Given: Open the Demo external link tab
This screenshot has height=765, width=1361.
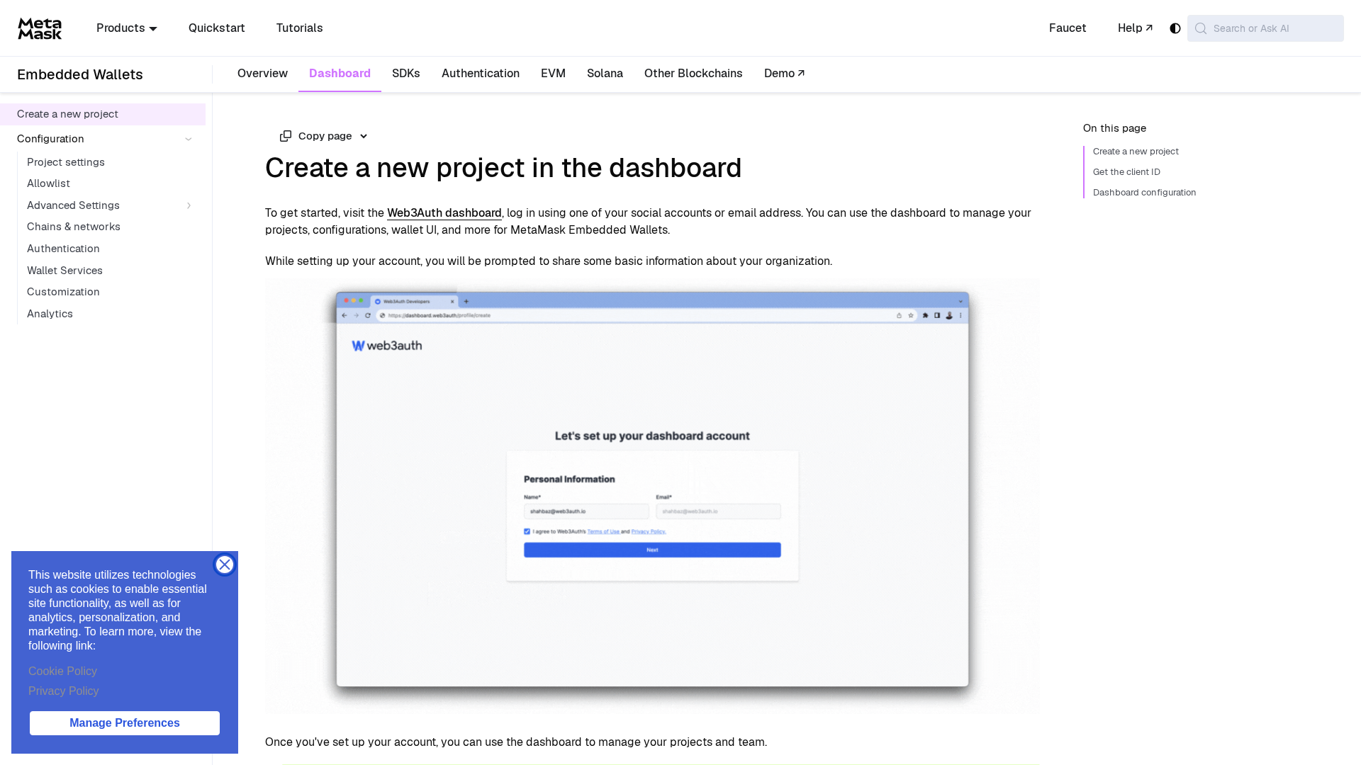Looking at the screenshot, I should 784,74.
